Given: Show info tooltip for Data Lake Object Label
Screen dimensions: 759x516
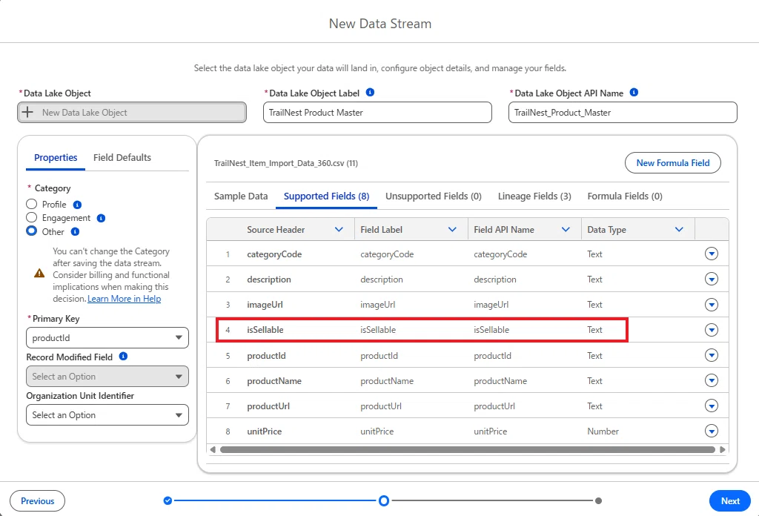Looking at the screenshot, I should coord(371,93).
